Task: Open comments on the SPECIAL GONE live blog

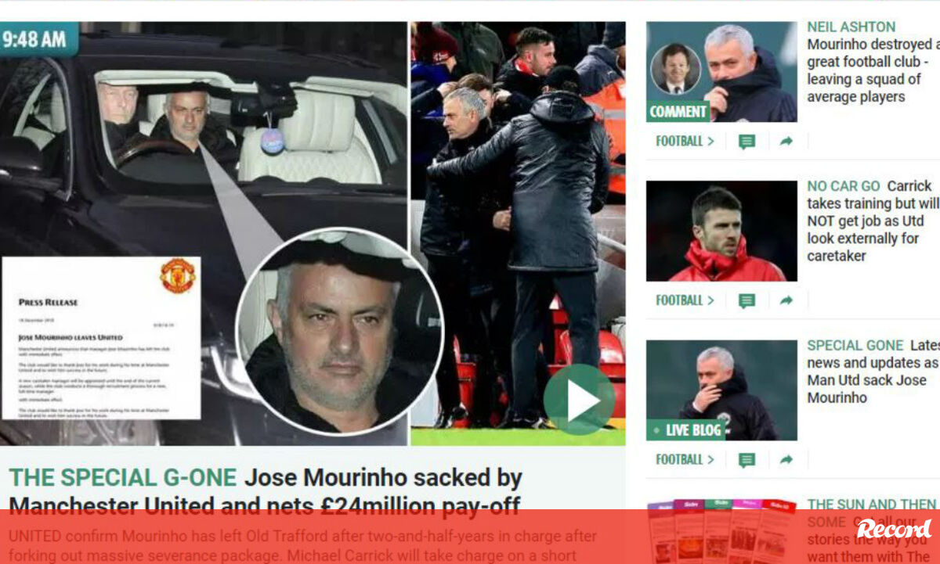Action: pos(747,460)
